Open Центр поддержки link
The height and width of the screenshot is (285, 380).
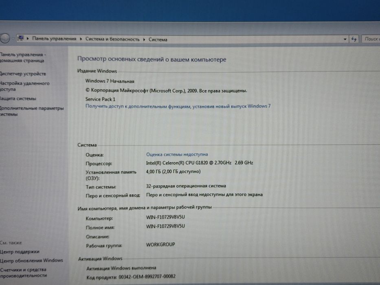(20, 252)
